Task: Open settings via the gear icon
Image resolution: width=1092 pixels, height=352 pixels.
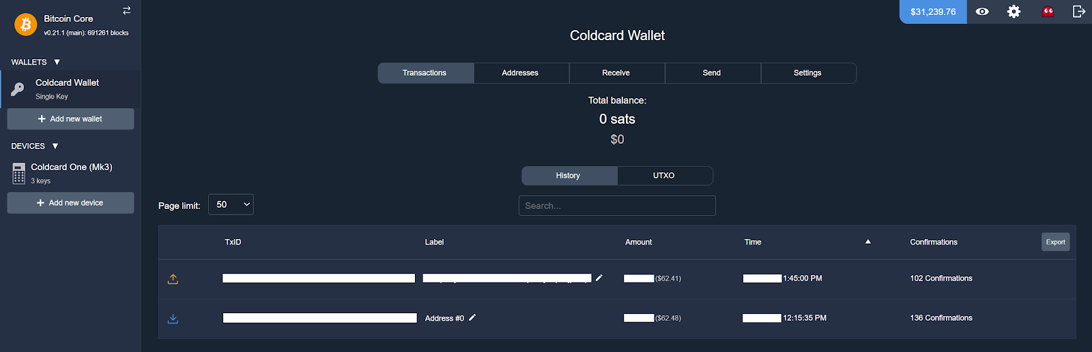Action: [x=1014, y=12]
